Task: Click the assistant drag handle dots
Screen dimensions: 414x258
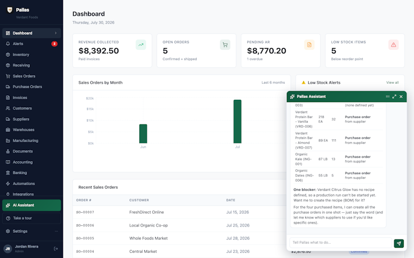Action: point(388,97)
